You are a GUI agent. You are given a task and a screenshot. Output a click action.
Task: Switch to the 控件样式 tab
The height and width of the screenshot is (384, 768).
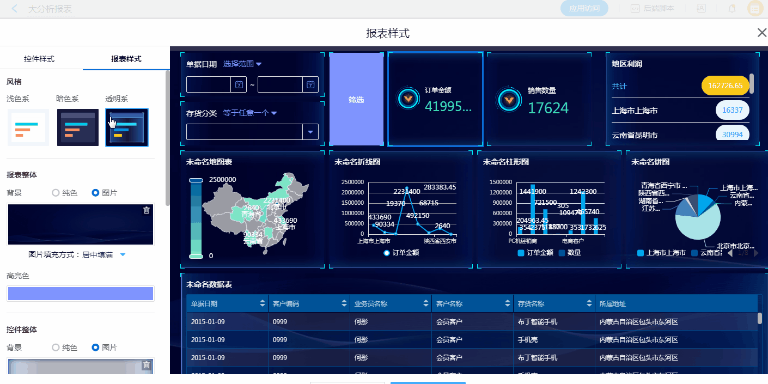[39, 59]
